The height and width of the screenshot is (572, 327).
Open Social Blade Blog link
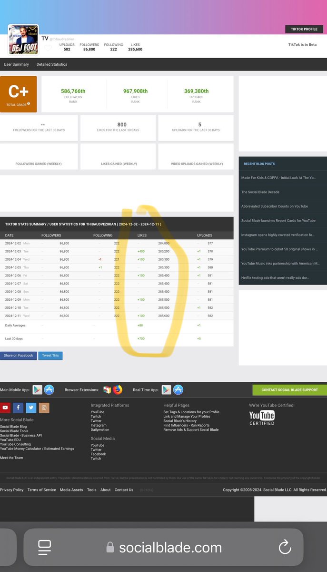tap(13, 427)
